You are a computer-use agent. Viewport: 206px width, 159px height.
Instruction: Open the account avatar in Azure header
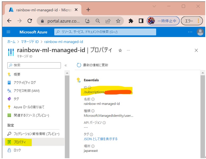[x=200, y=32]
